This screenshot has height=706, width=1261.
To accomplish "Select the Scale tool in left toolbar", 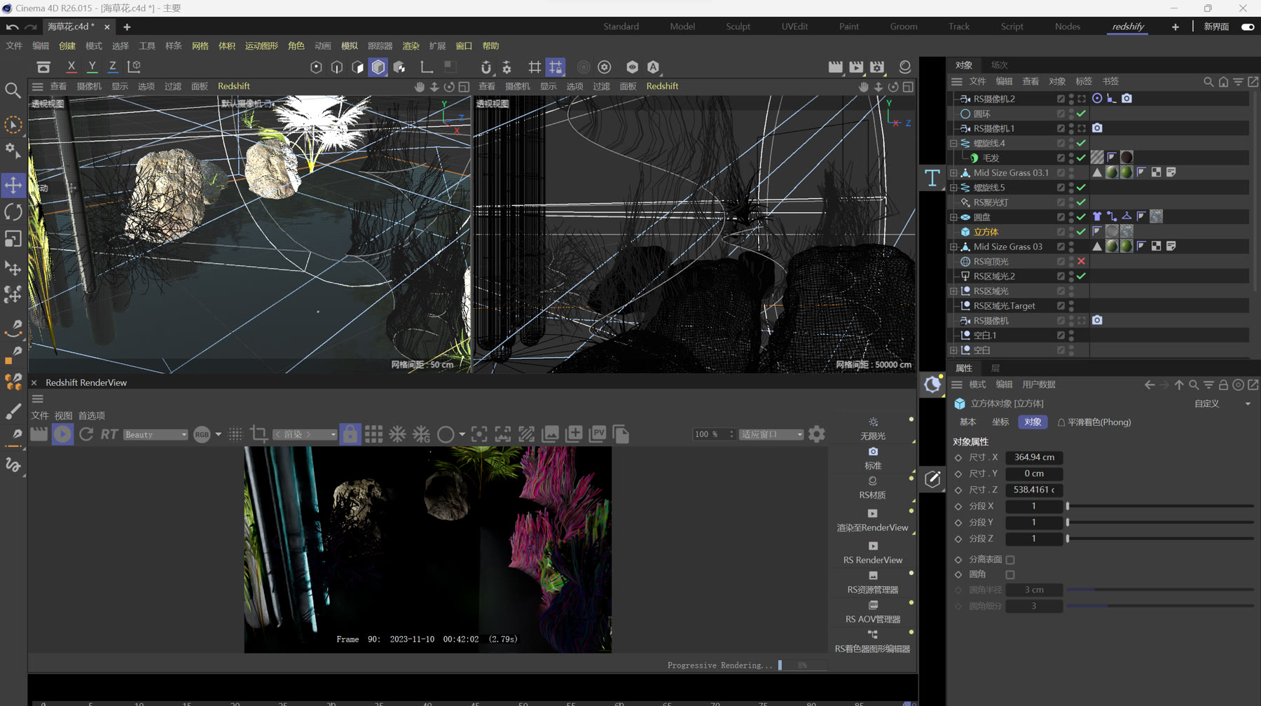I will point(13,239).
